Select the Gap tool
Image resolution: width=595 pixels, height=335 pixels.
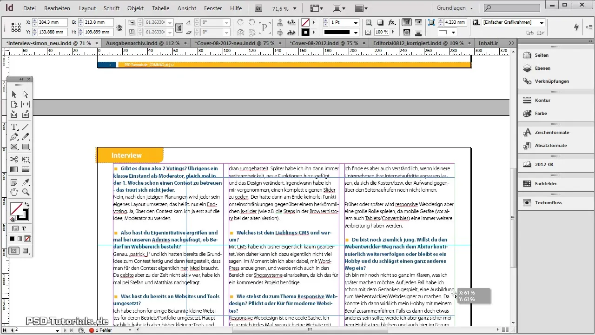coord(26,104)
